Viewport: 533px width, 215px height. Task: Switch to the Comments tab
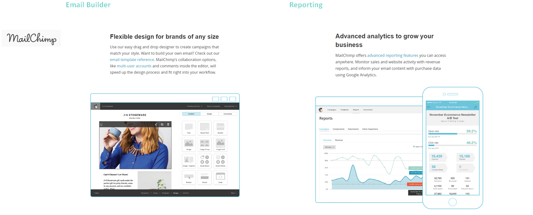[228, 114]
